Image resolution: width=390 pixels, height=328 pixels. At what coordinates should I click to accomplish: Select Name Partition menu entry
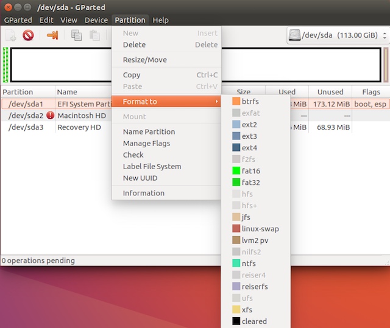click(x=166, y=131)
